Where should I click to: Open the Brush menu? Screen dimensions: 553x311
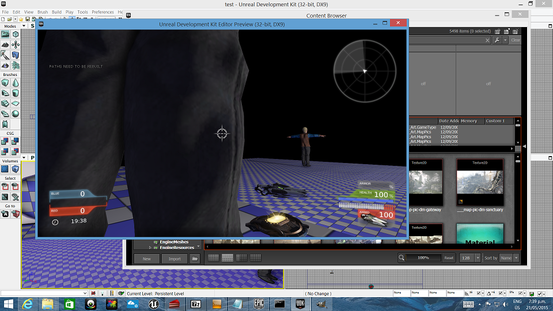[43, 12]
